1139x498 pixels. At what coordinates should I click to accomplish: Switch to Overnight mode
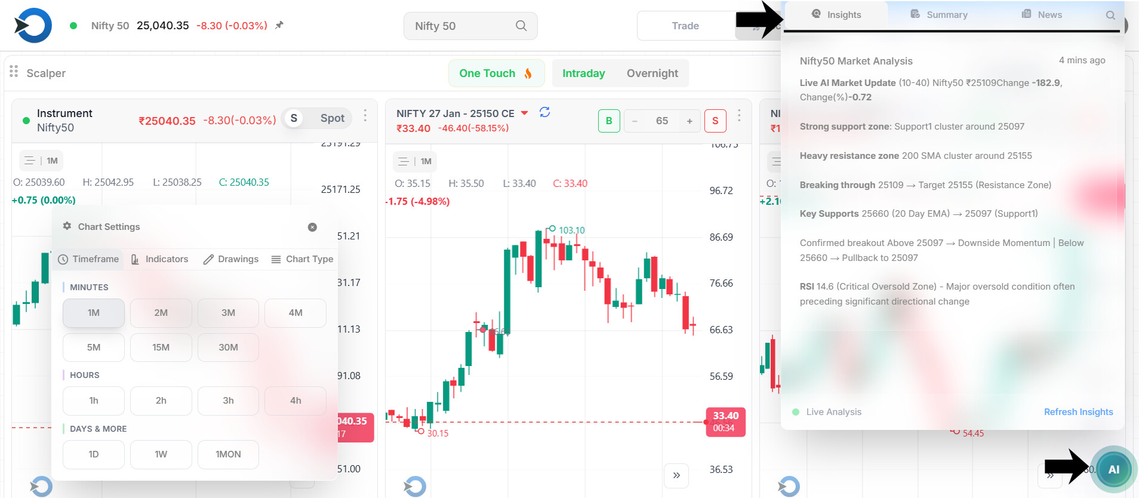[x=652, y=73]
